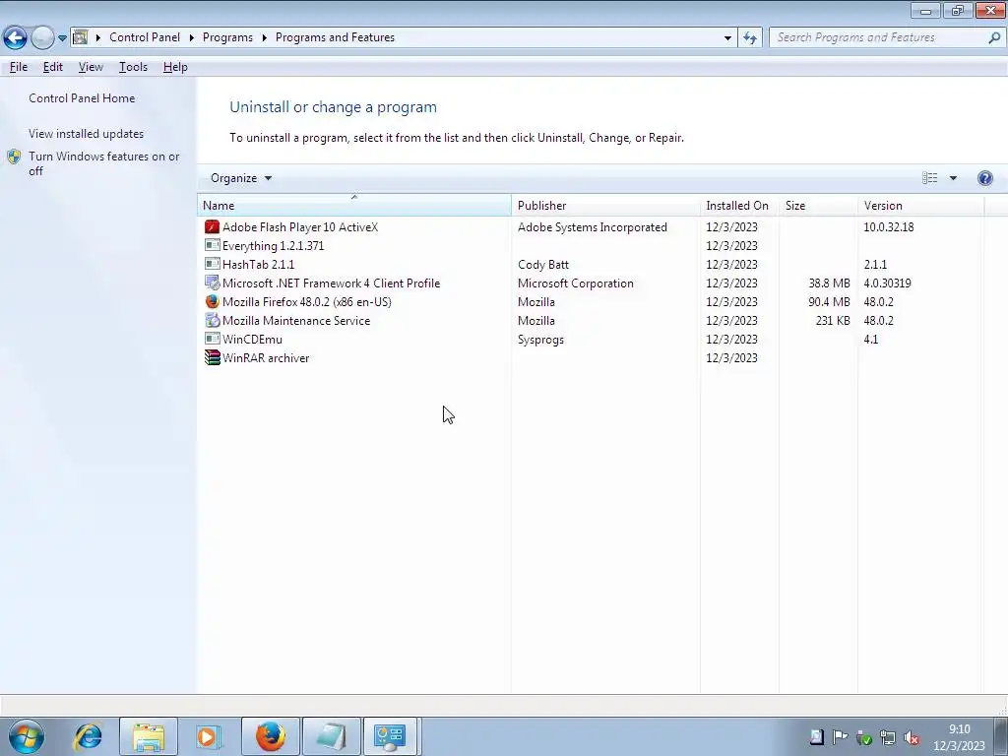Sort list by Size column header

(x=818, y=206)
